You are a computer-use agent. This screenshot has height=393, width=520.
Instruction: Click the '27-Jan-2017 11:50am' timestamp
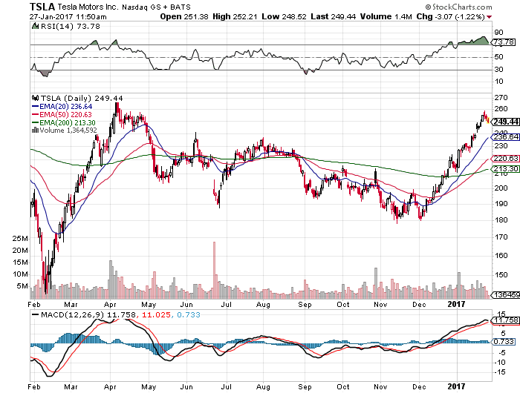(x=68, y=16)
